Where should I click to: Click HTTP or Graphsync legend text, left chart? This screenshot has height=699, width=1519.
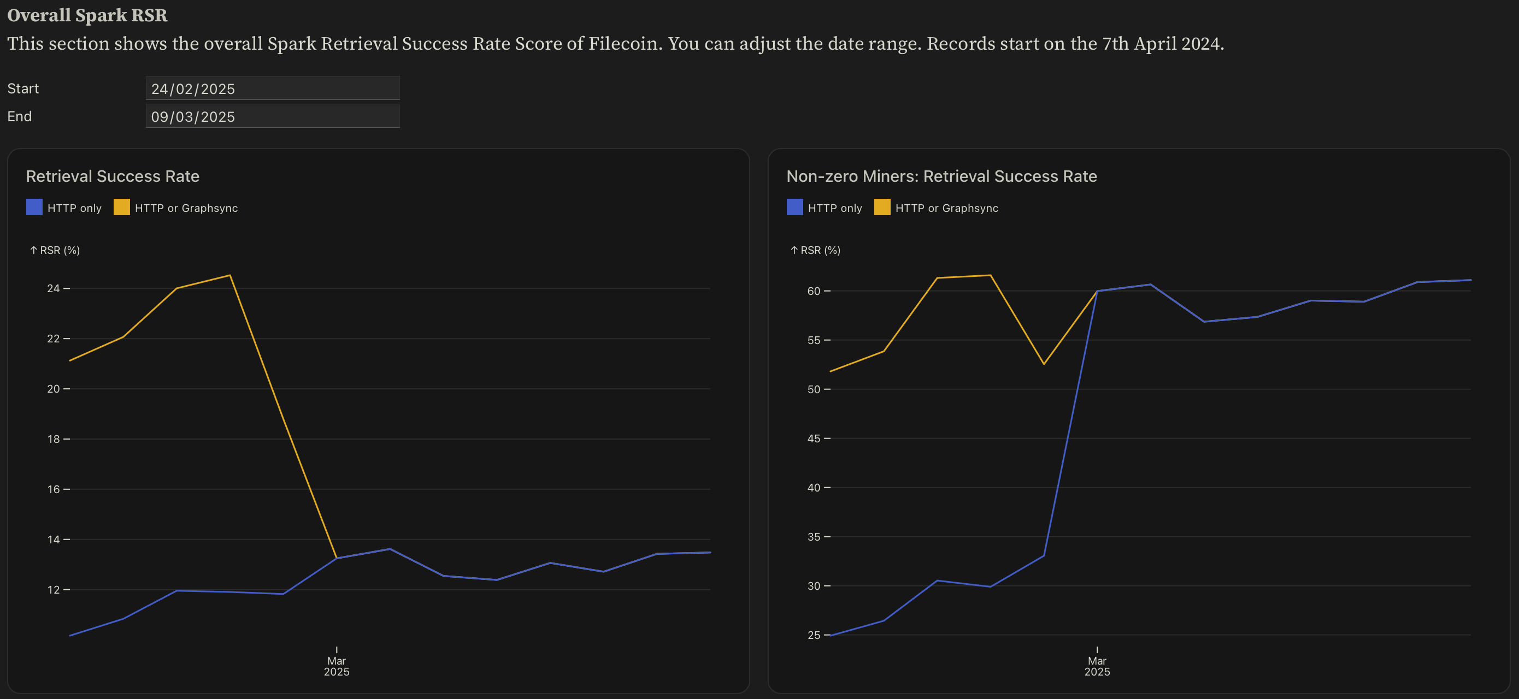tap(186, 208)
